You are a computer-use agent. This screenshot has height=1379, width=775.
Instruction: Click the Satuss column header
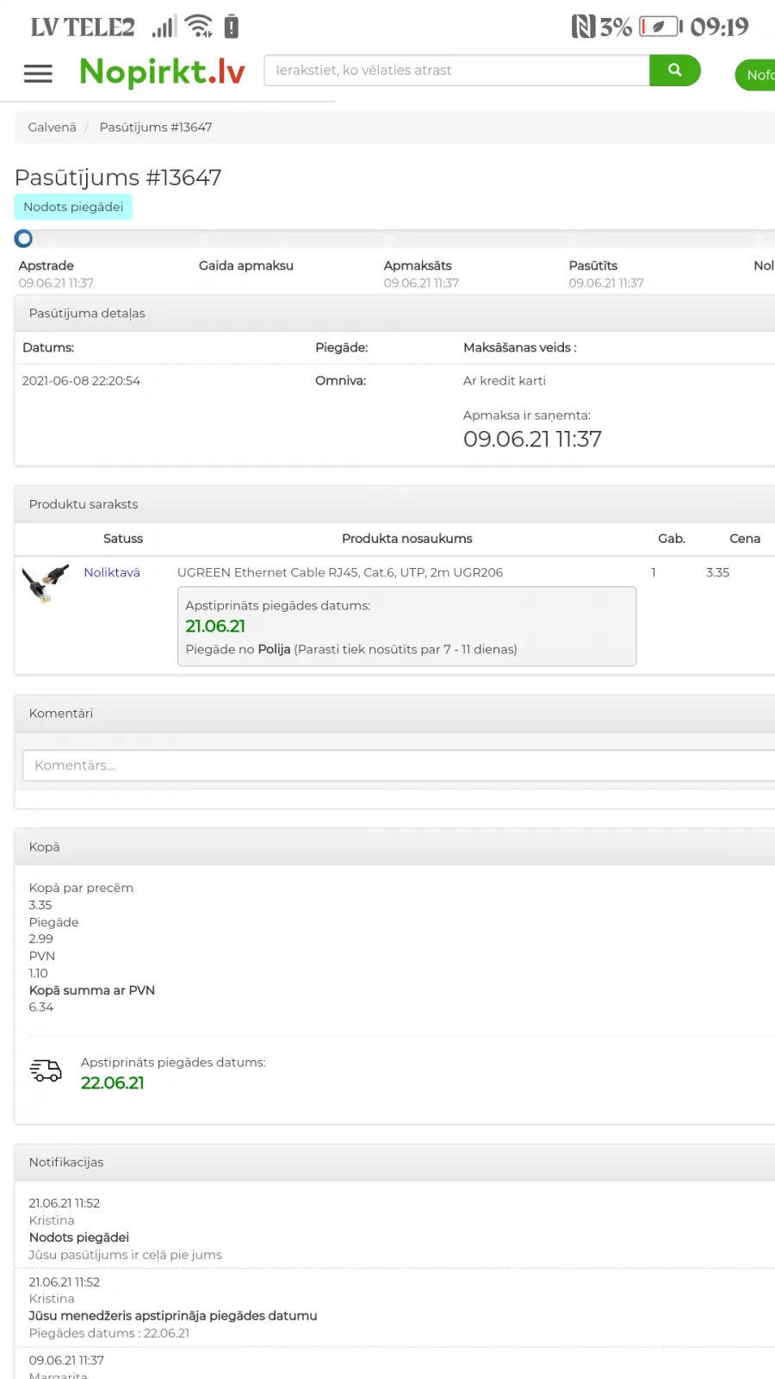(123, 539)
